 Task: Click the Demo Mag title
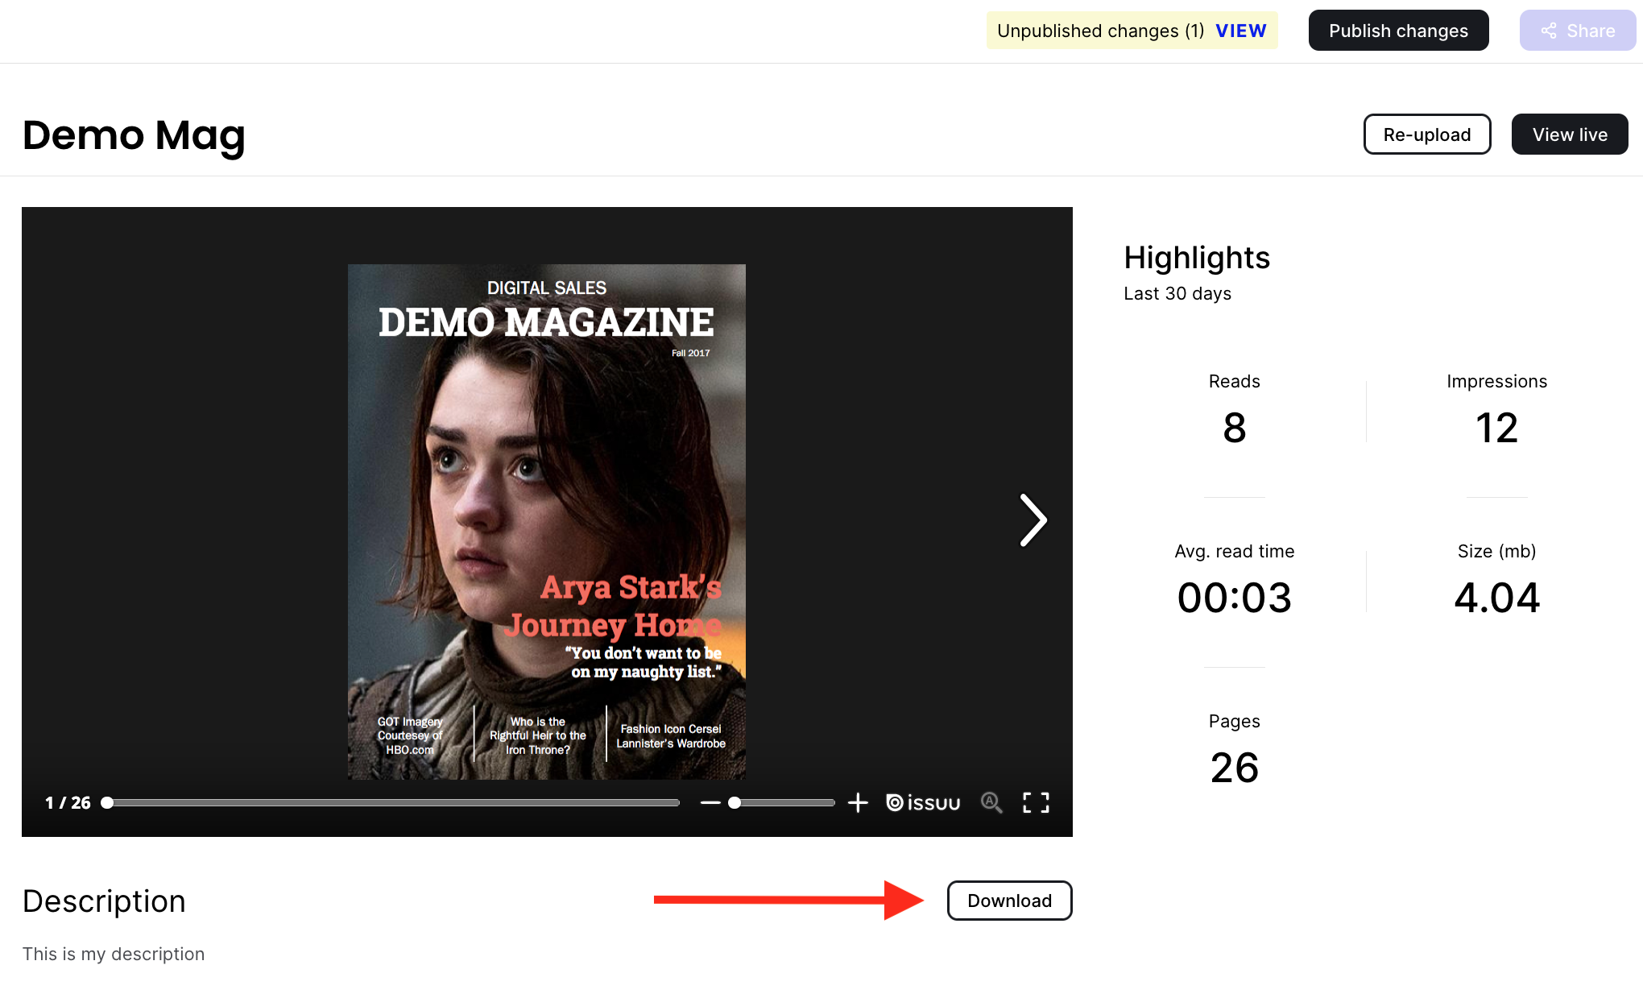pyautogui.click(x=134, y=135)
